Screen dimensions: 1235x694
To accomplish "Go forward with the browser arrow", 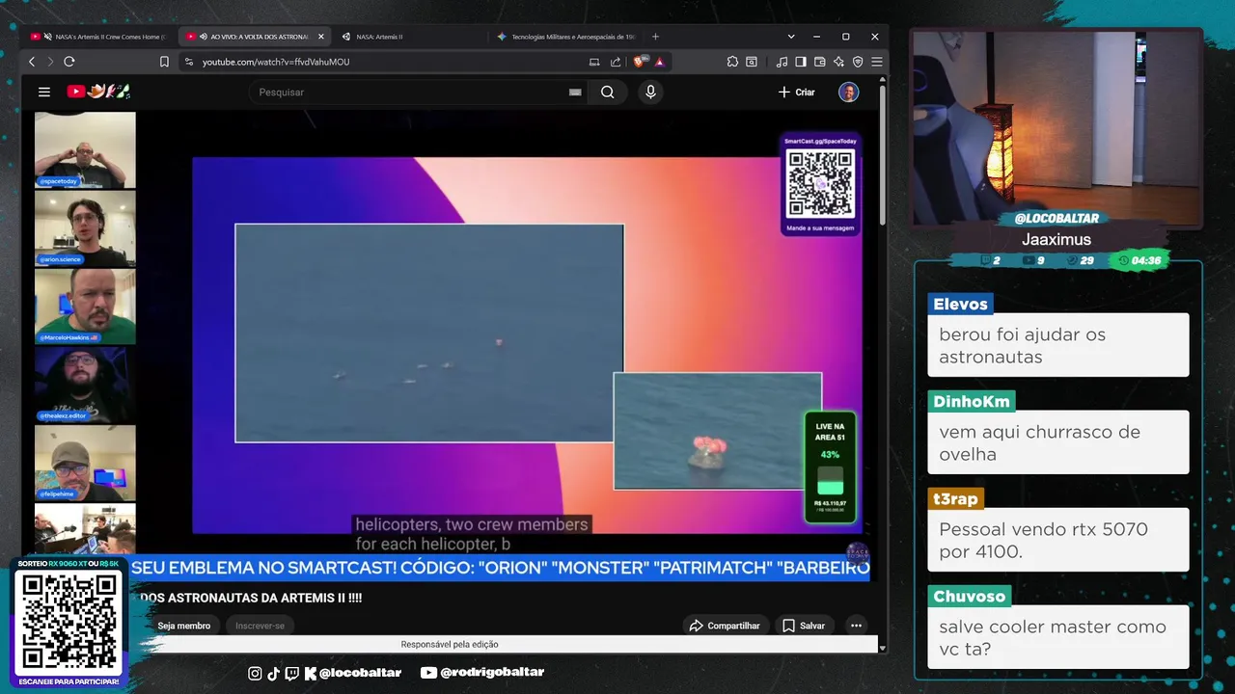I will [50, 62].
